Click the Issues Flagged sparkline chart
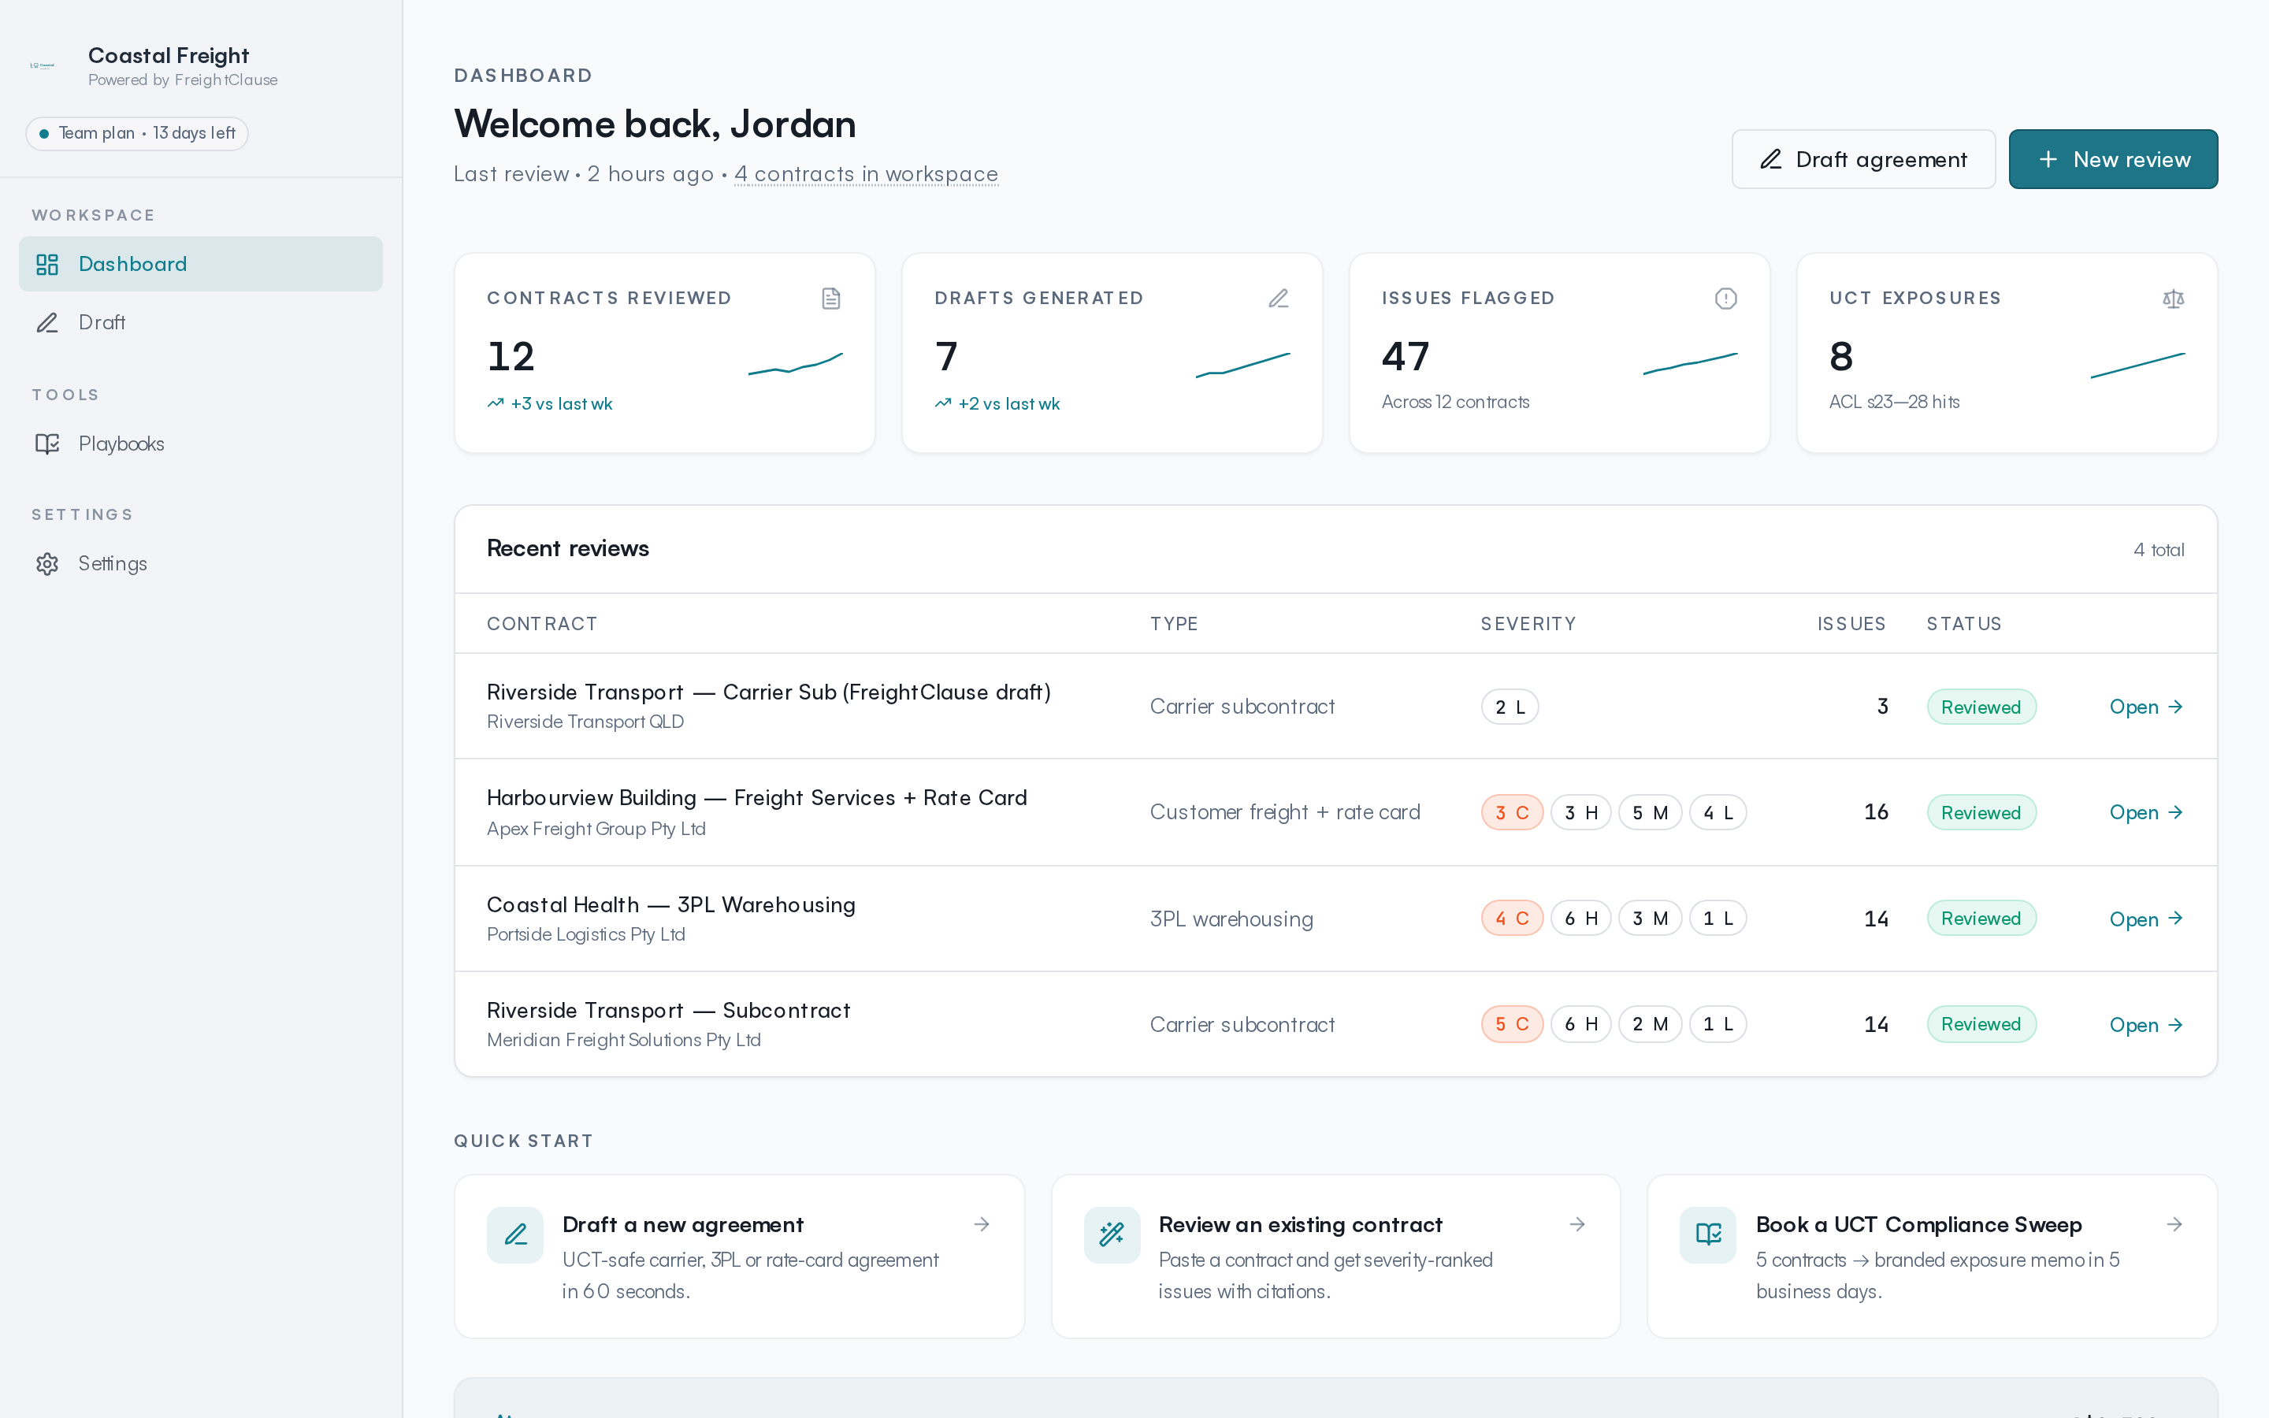2269x1418 pixels. point(1690,364)
